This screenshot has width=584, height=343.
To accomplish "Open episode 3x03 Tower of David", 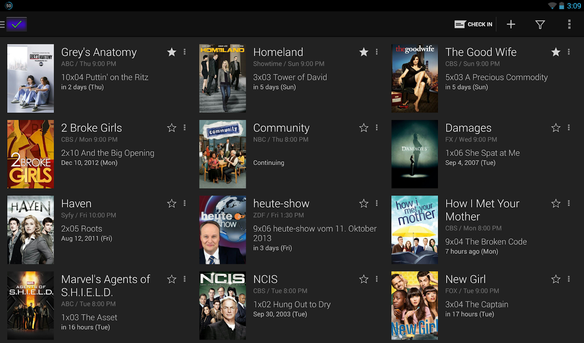I will 290,77.
